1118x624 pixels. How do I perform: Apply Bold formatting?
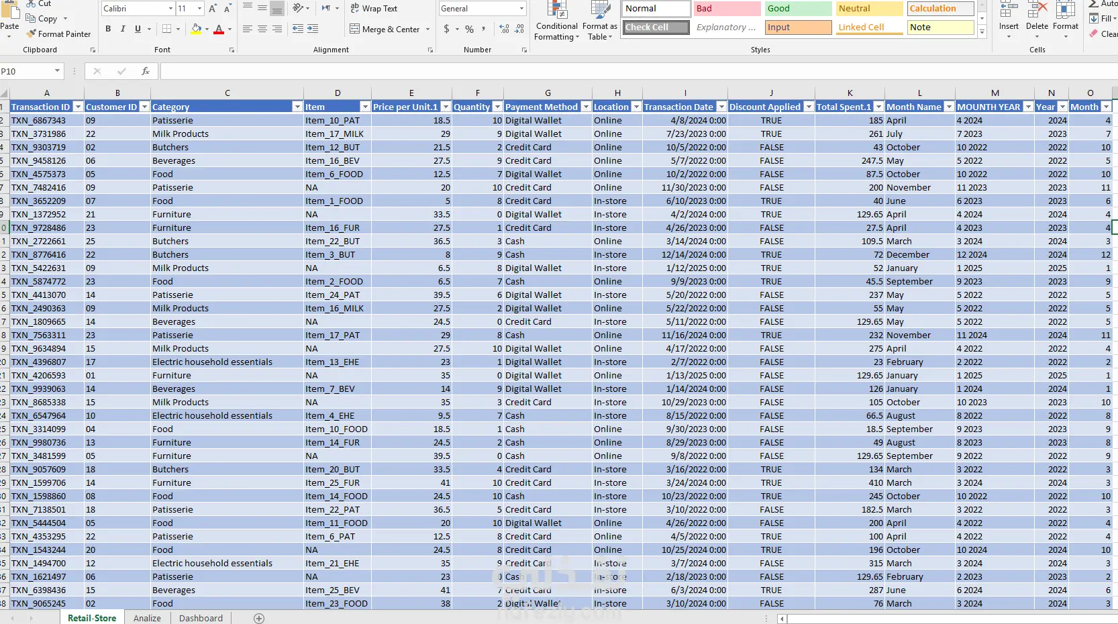(x=108, y=29)
